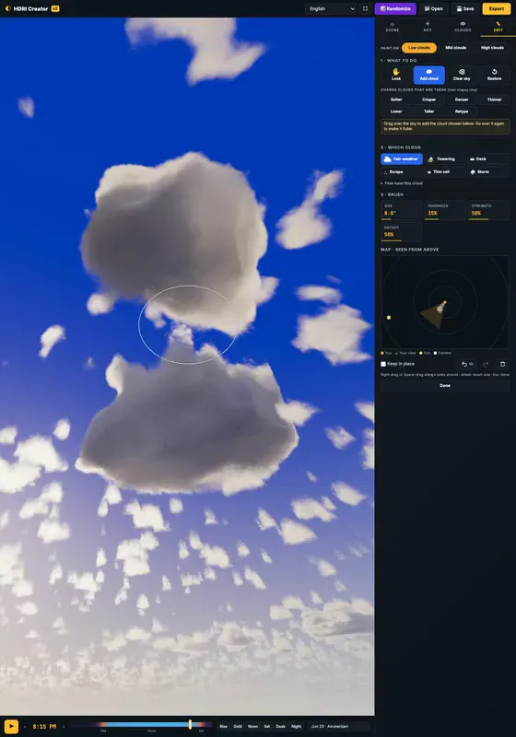Click the Randomize button
This screenshot has width=516, height=737.
tap(395, 8)
